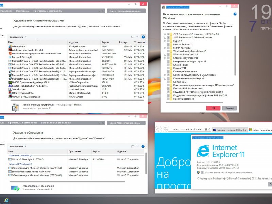
Task: Expand Компоненты для работы с мультимедиа node
Action: click(165, 75)
